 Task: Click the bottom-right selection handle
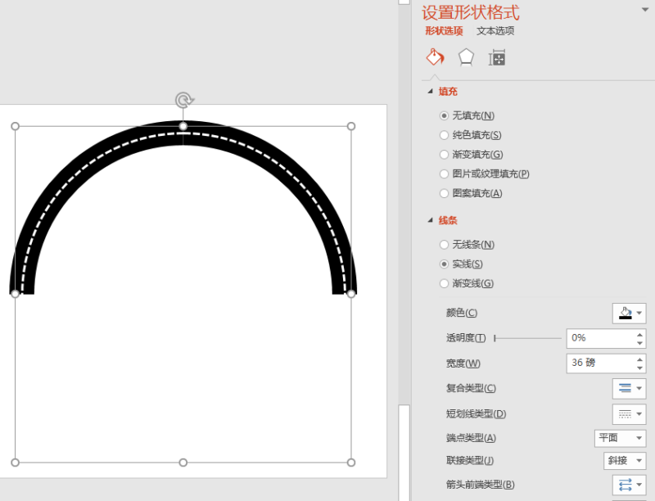(351, 463)
